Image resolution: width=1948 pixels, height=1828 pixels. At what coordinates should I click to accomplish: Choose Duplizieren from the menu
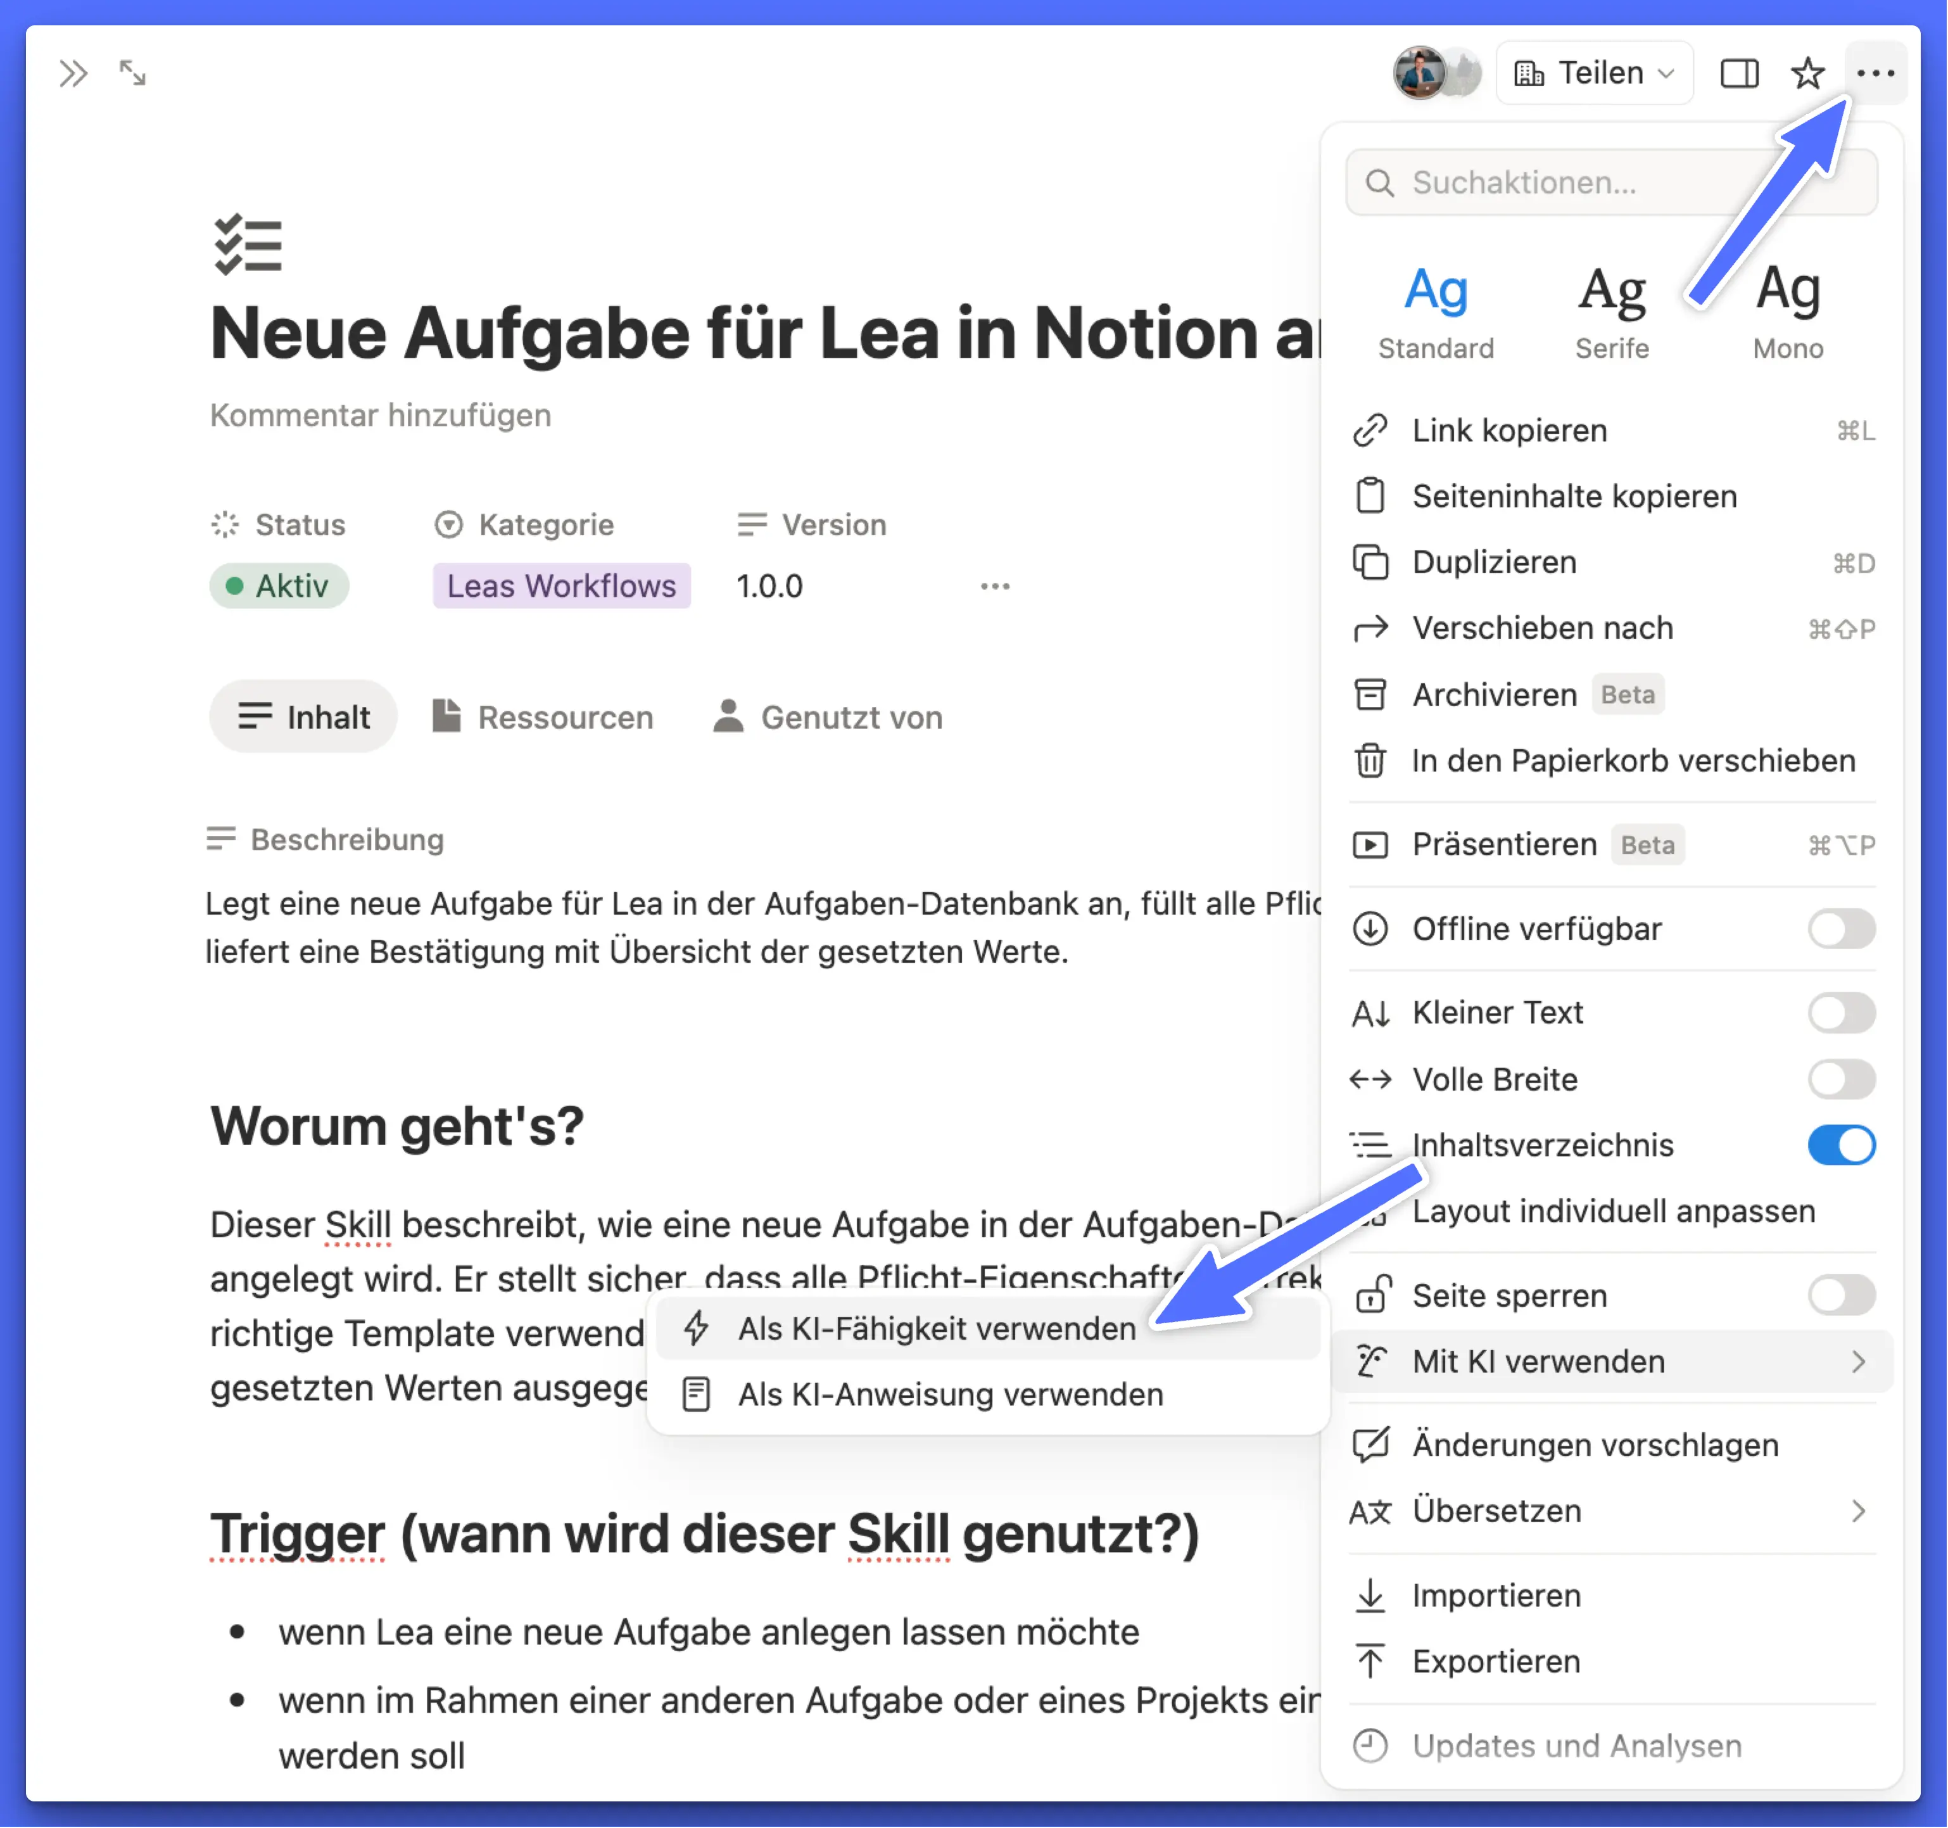pos(1493,562)
